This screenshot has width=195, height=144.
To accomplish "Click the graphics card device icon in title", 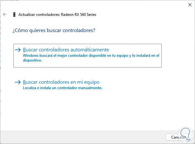I will (x=14, y=15).
